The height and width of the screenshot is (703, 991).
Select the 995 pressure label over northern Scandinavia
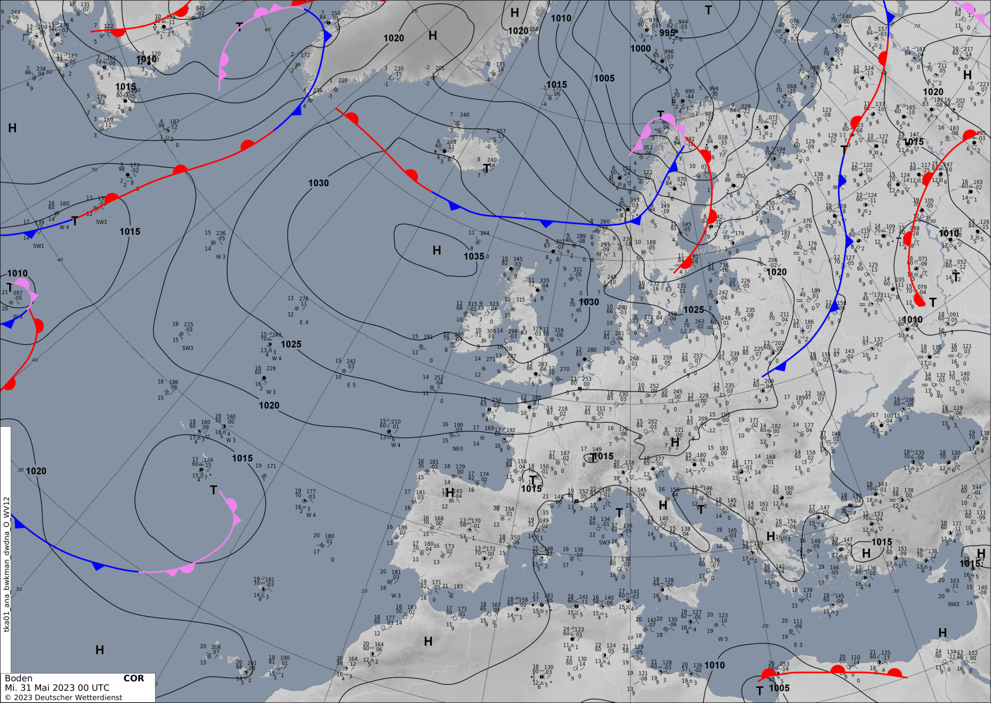pyautogui.click(x=667, y=33)
